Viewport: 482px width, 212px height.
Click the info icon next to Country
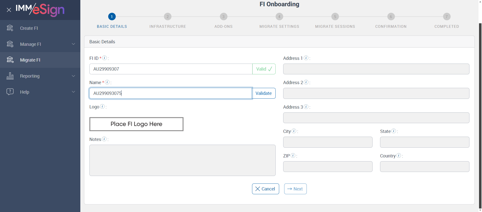[399, 155]
